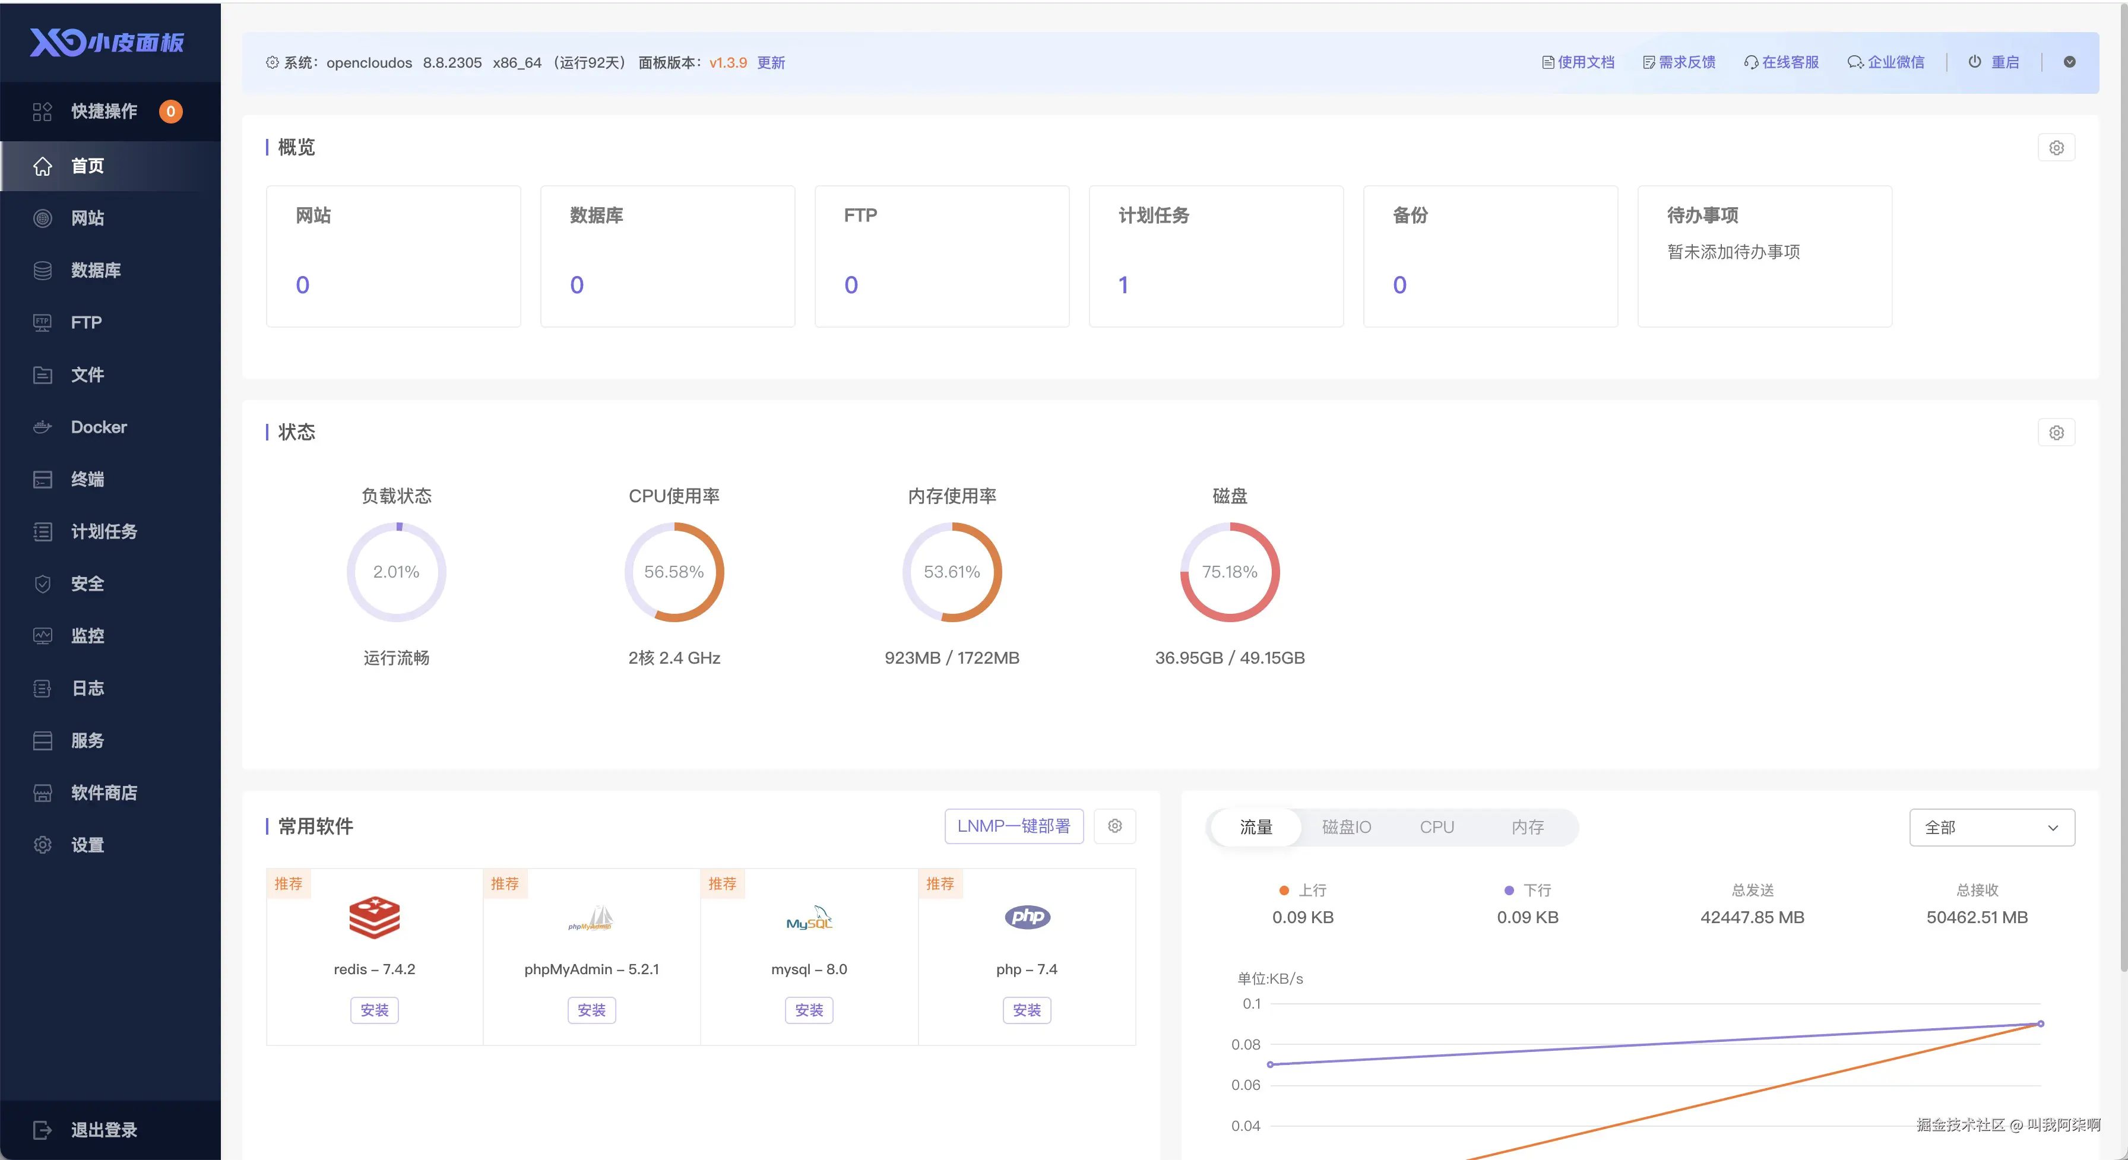Viewport: 2128px width, 1160px height.
Task: Select the 内存 chart tab
Action: (x=1528, y=827)
